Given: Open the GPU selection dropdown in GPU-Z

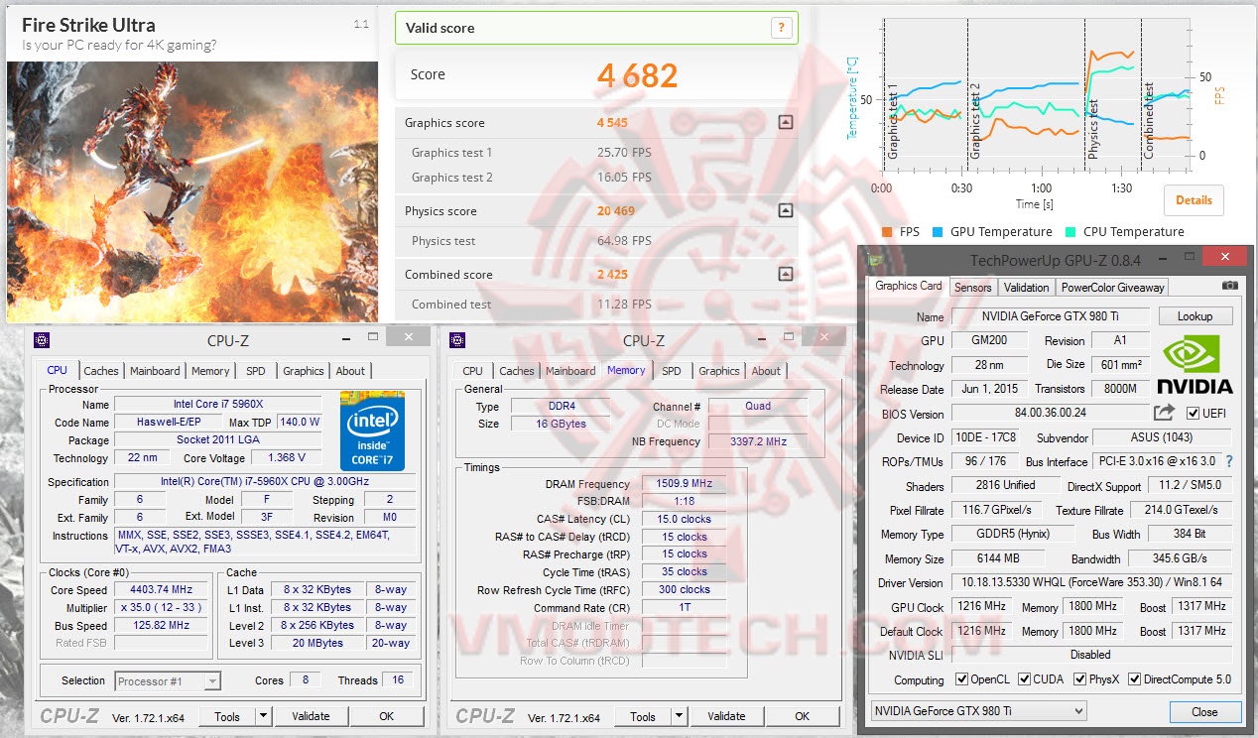Looking at the screenshot, I should pos(978,710).
